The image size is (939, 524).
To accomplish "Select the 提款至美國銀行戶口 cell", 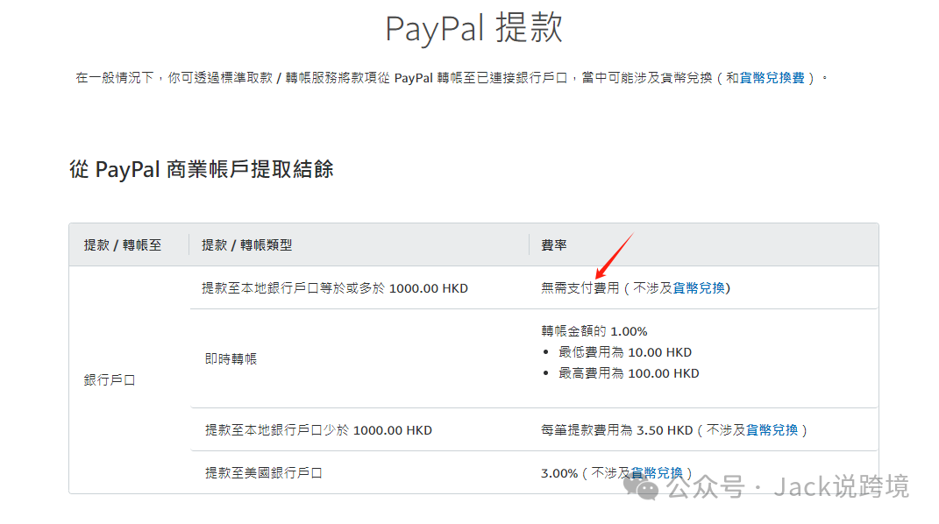I will tap(263, 473).
